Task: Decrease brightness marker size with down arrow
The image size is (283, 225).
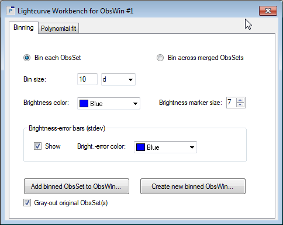Action: (x=240, y=105)
